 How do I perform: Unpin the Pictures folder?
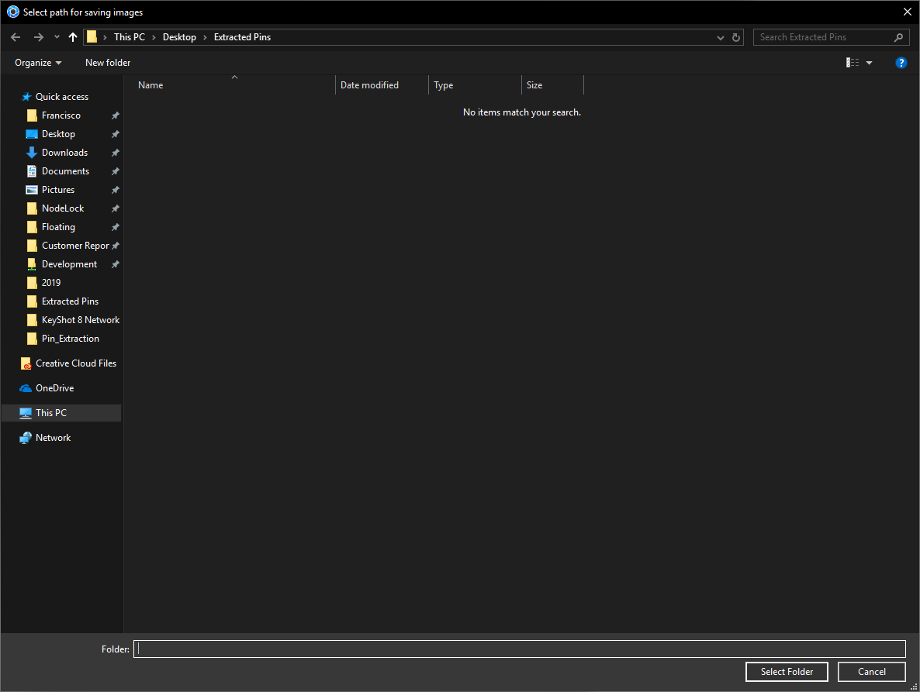(x=115, y=189)
